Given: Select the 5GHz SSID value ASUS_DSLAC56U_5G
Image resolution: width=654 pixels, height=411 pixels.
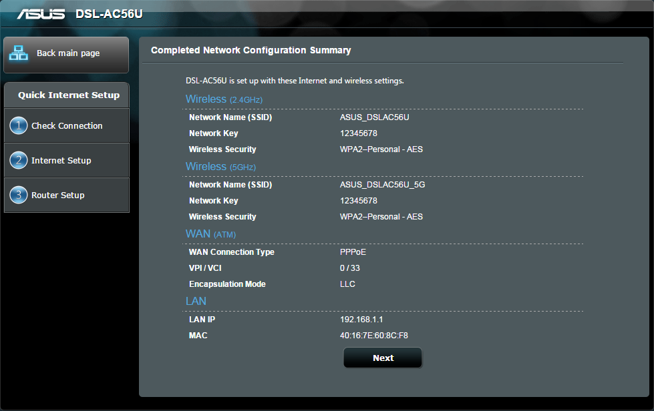Looking at the screenshot, I should pos(383,184).
